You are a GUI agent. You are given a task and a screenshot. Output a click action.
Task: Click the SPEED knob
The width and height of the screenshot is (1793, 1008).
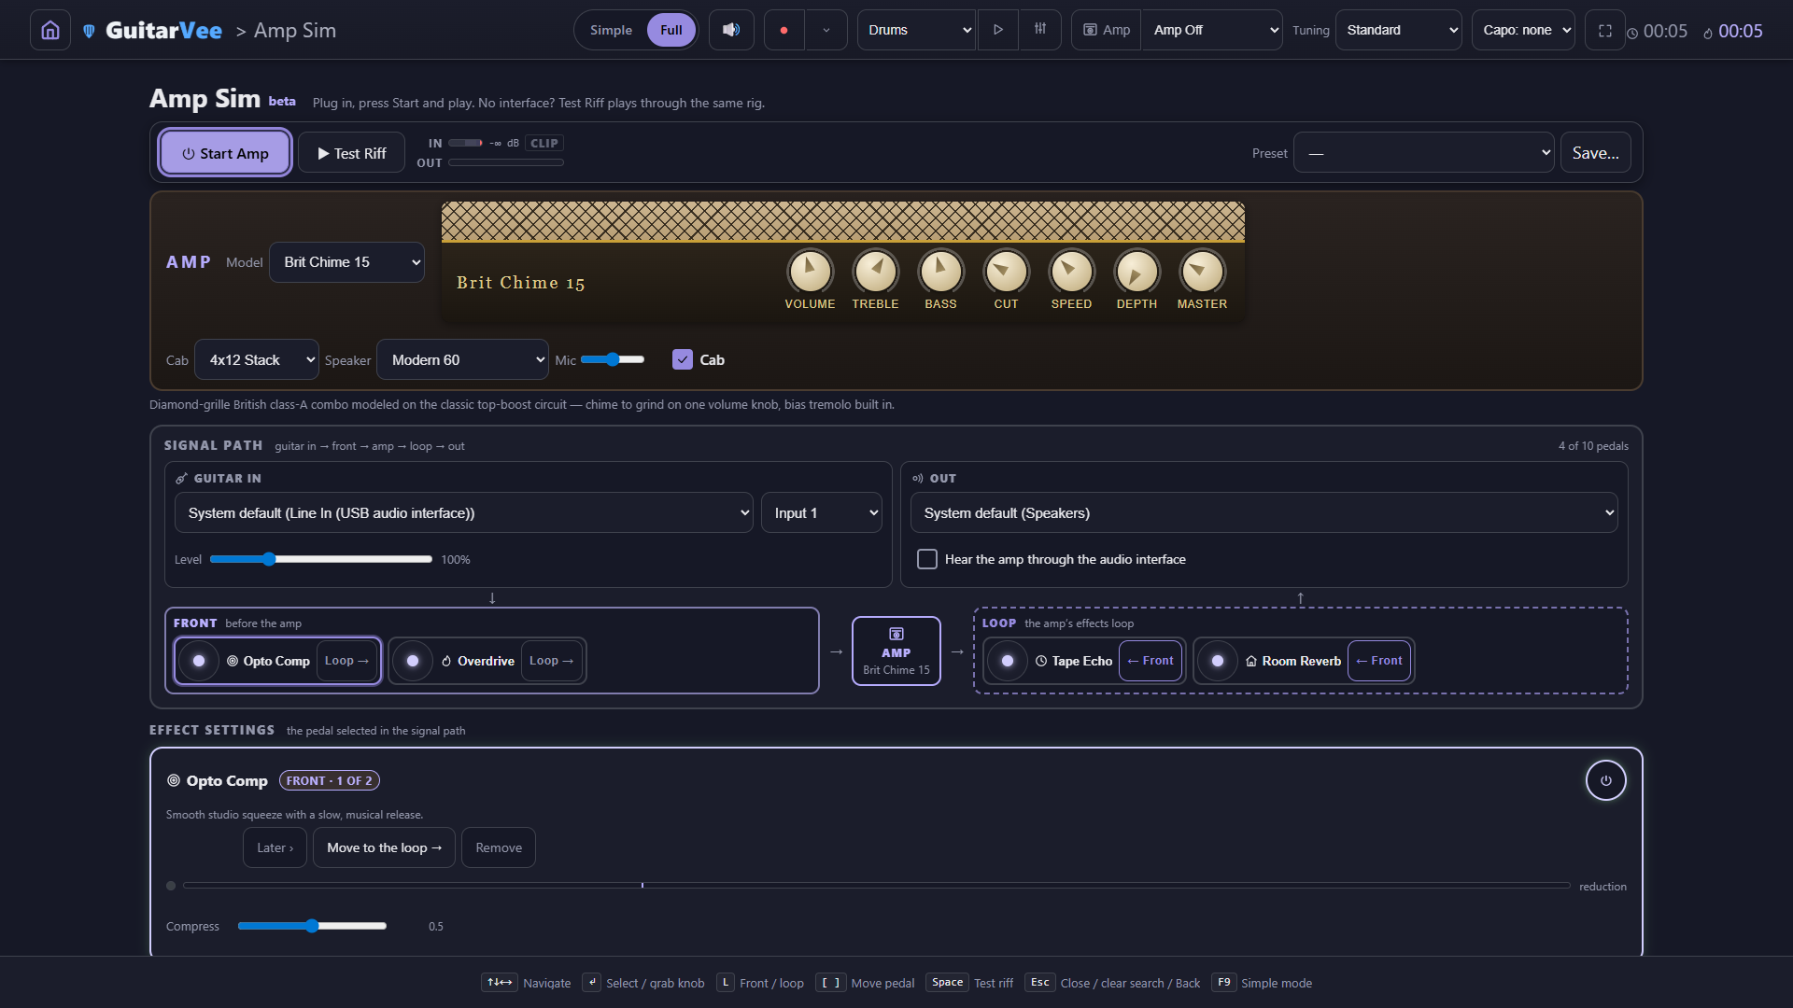coord(1071,272)
